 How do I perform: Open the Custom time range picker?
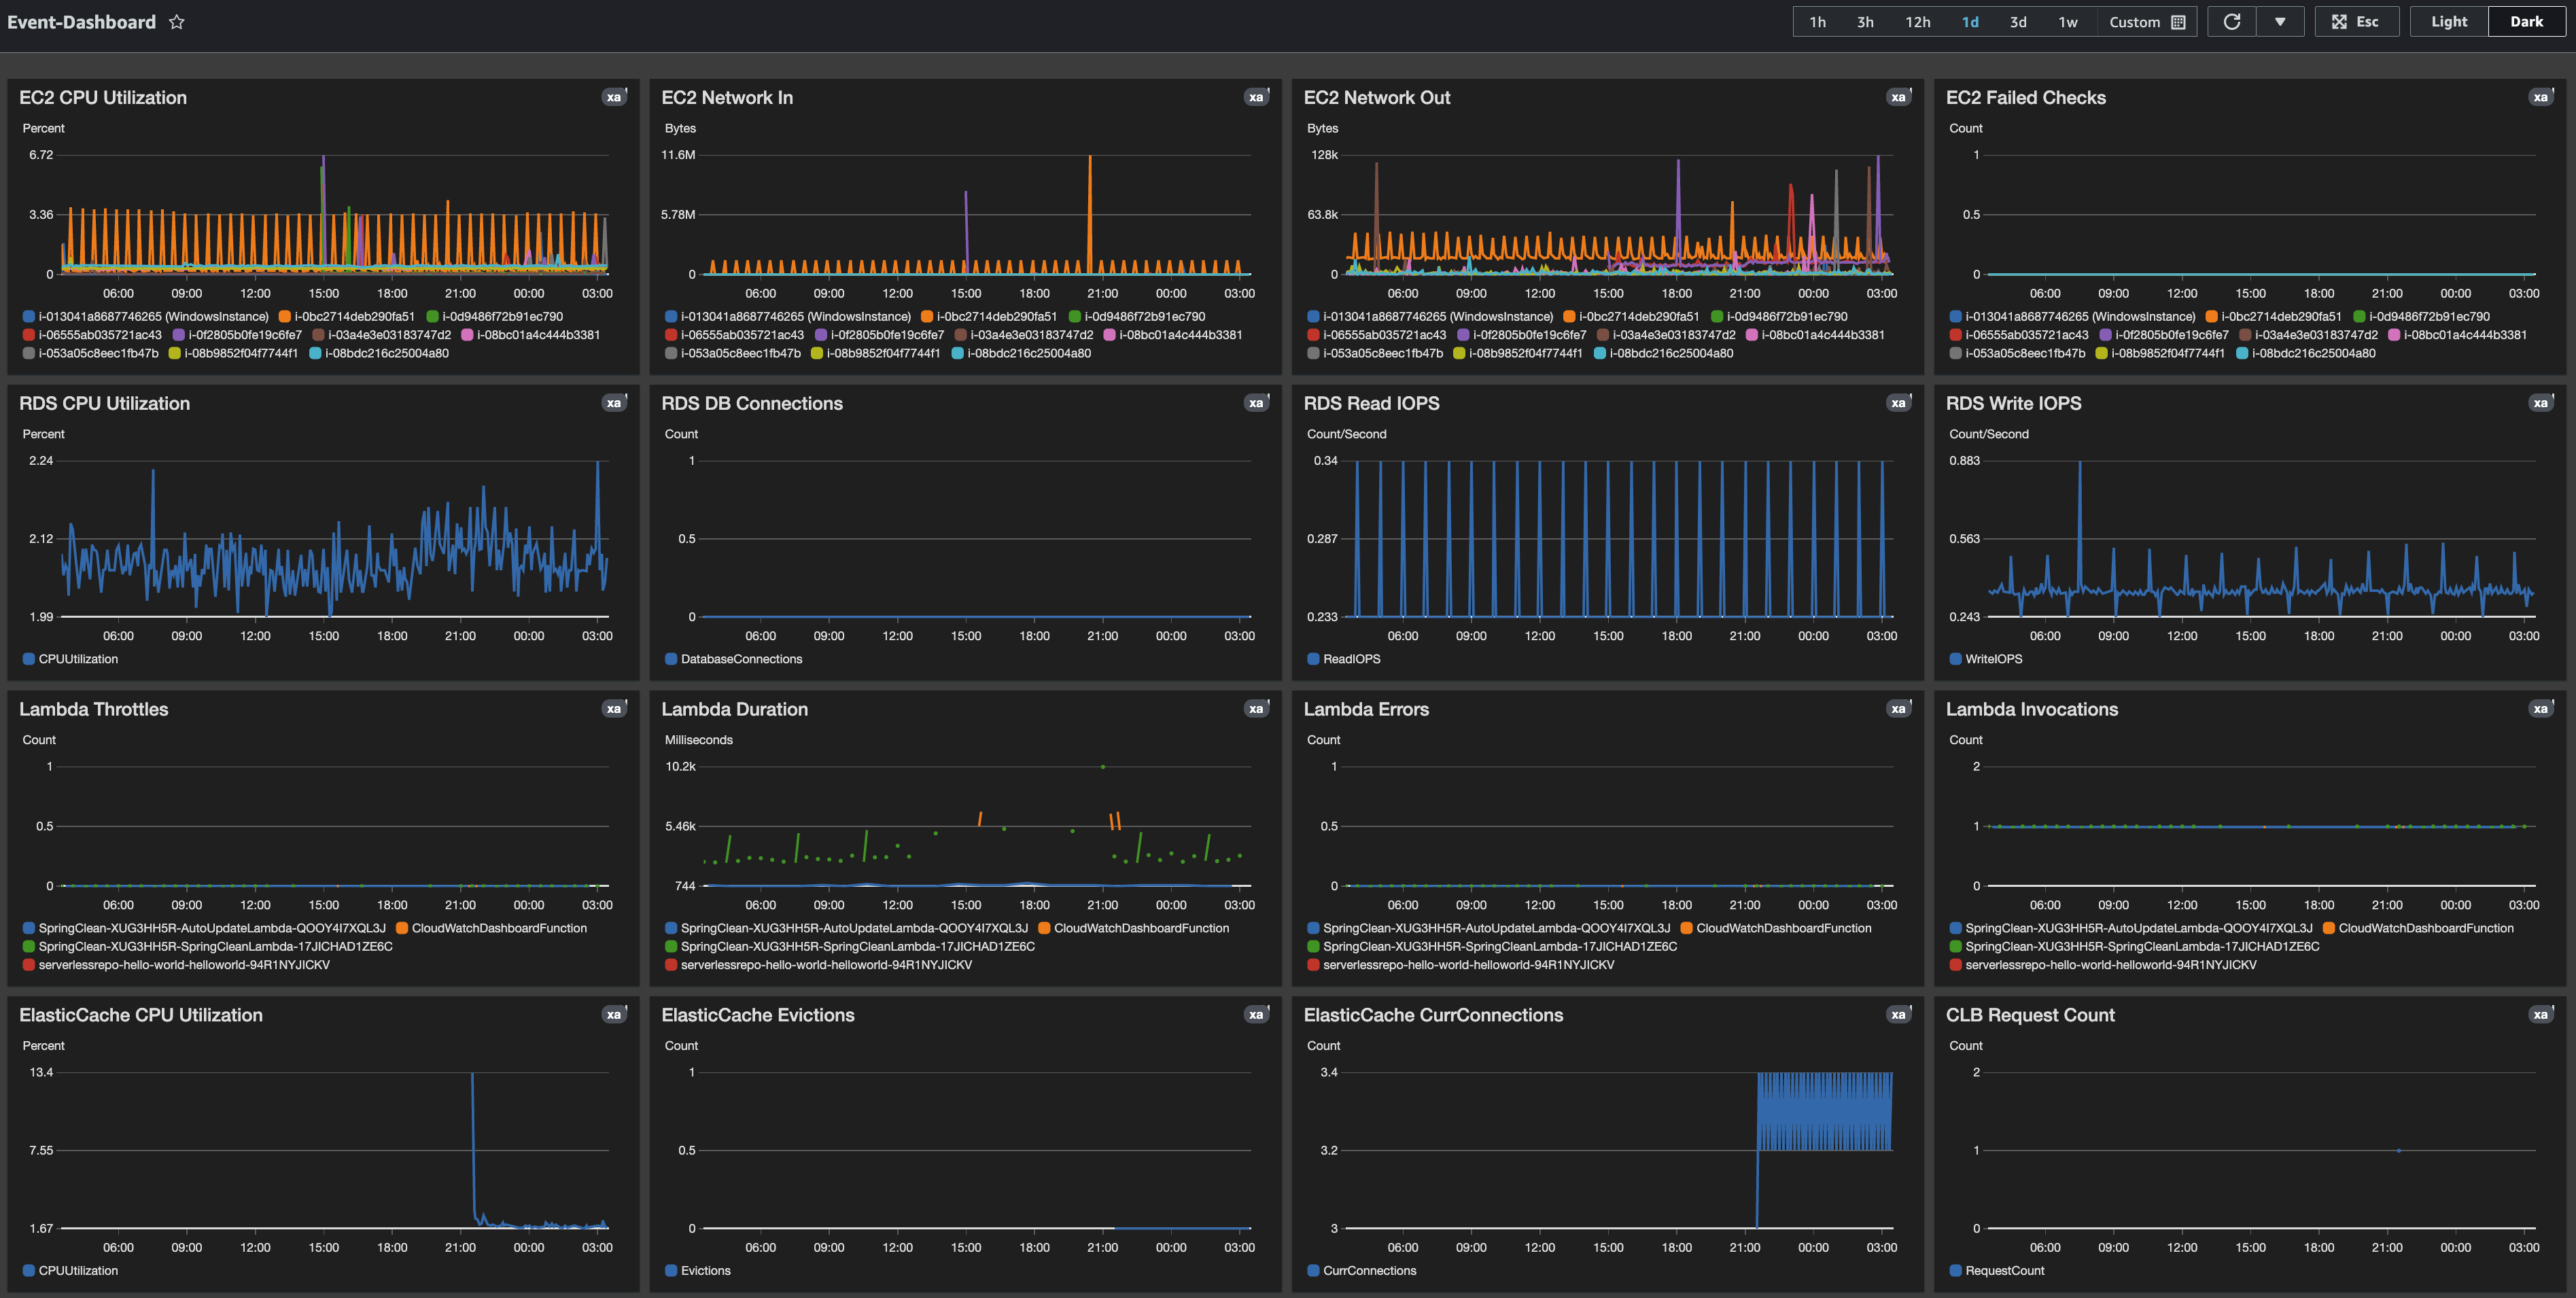coord(2135,21)
